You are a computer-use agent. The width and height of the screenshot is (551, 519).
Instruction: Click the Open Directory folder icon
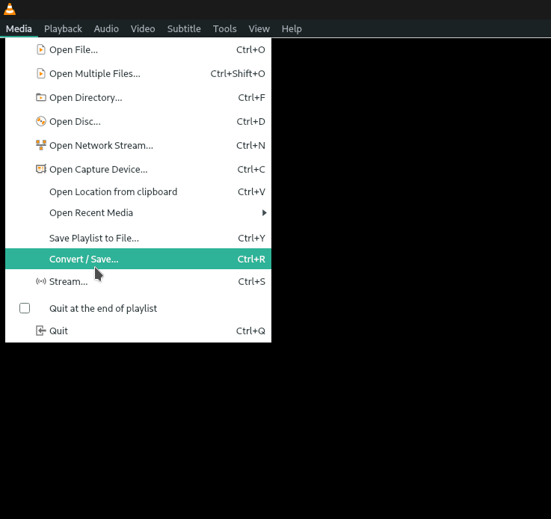[41, 98]
